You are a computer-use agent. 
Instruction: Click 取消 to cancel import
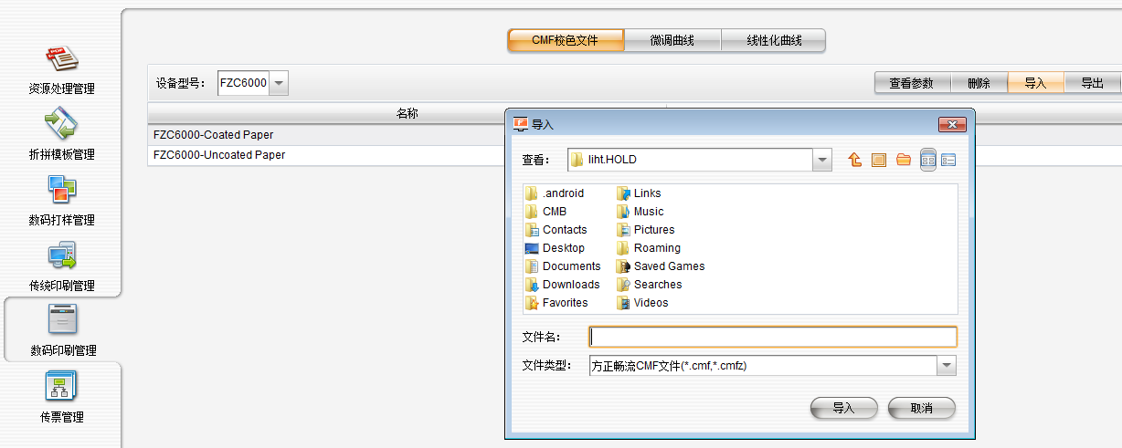point(921,408)
